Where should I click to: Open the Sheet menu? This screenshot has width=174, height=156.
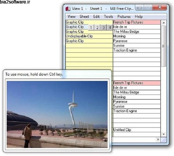click(84, 16)
